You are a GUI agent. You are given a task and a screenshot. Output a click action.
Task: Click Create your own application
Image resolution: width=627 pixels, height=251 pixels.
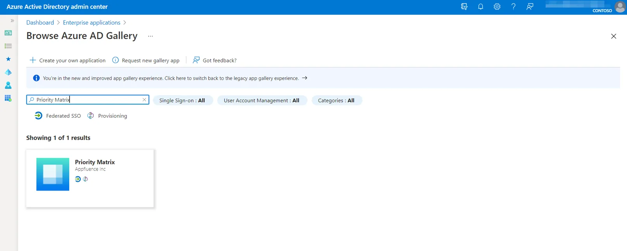click(x=67, y=60)
